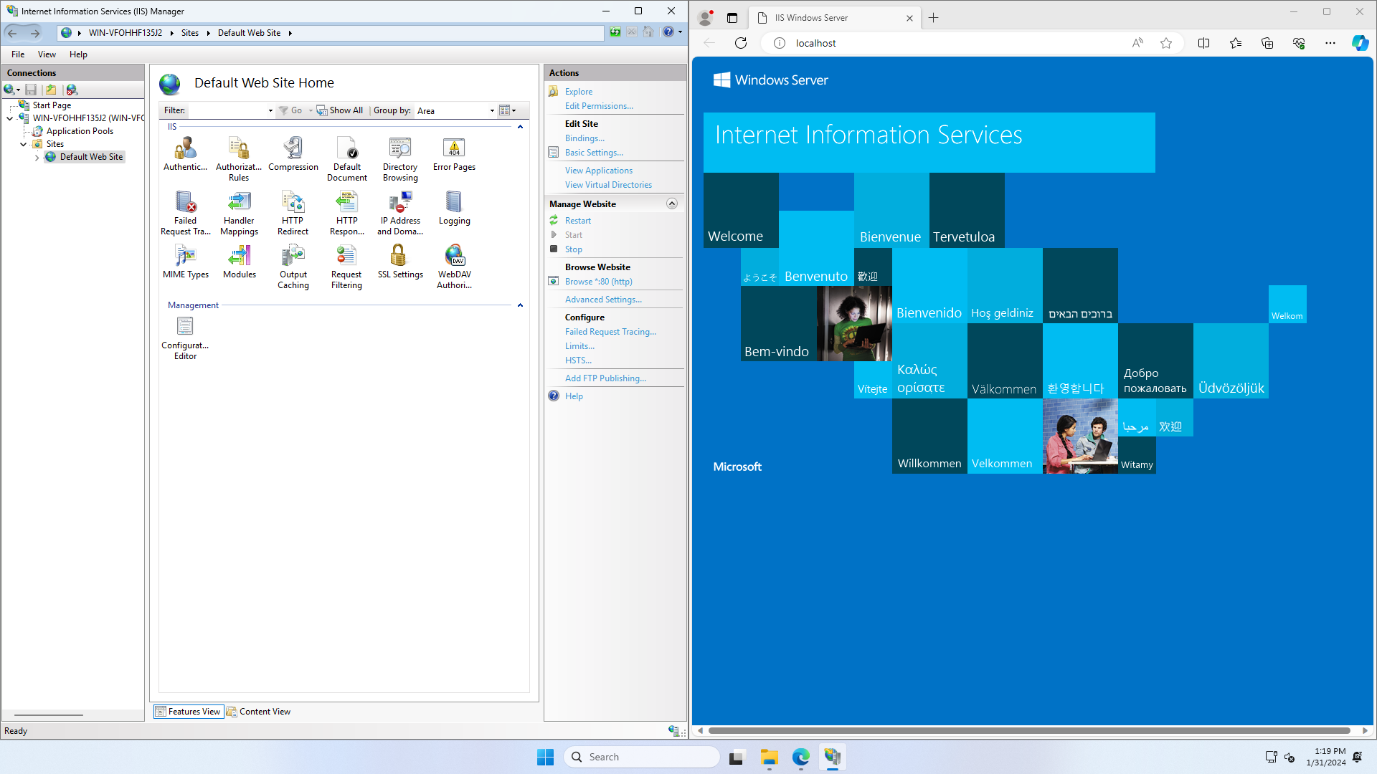This screenshot has height=774, width=1377.
Task: Open the WebDAV Authoring Rules icon
Action: [x=454, y=266]
